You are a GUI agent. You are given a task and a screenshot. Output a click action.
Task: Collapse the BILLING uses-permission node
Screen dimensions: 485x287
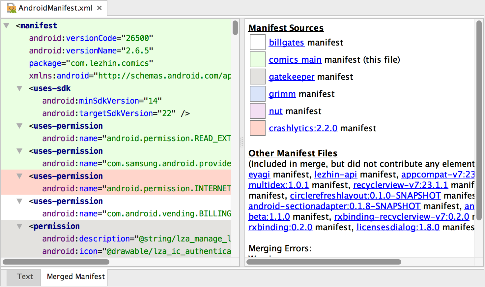[x=19, y=201]
